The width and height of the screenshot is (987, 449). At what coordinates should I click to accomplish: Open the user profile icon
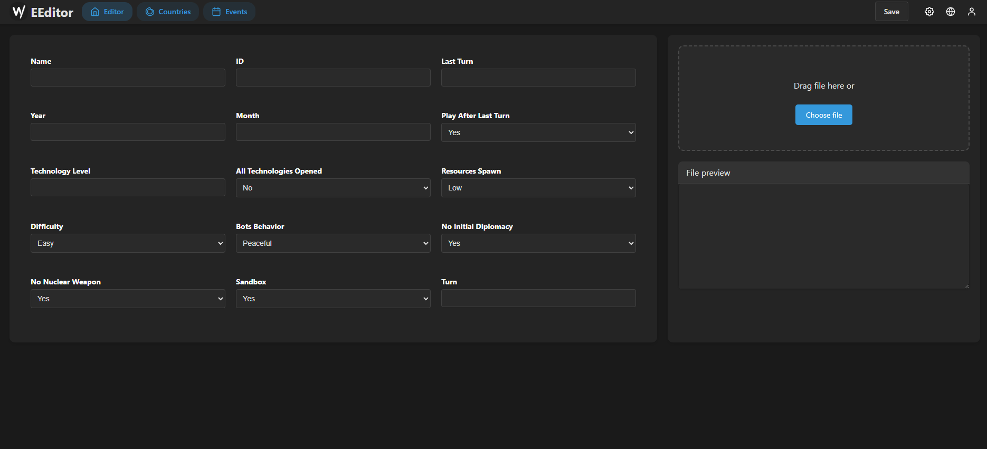click(972, 12)
